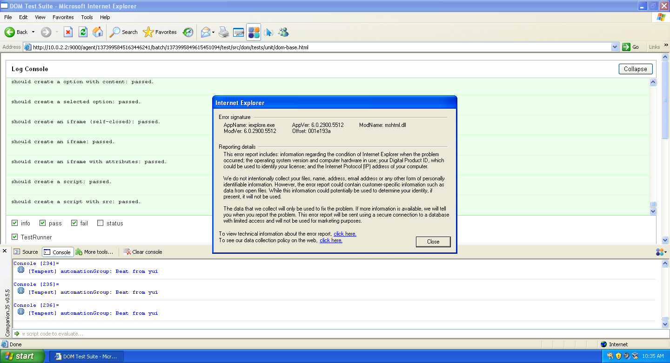Click the IE page icon in address bar
The image size is (670, 363).
27,47
